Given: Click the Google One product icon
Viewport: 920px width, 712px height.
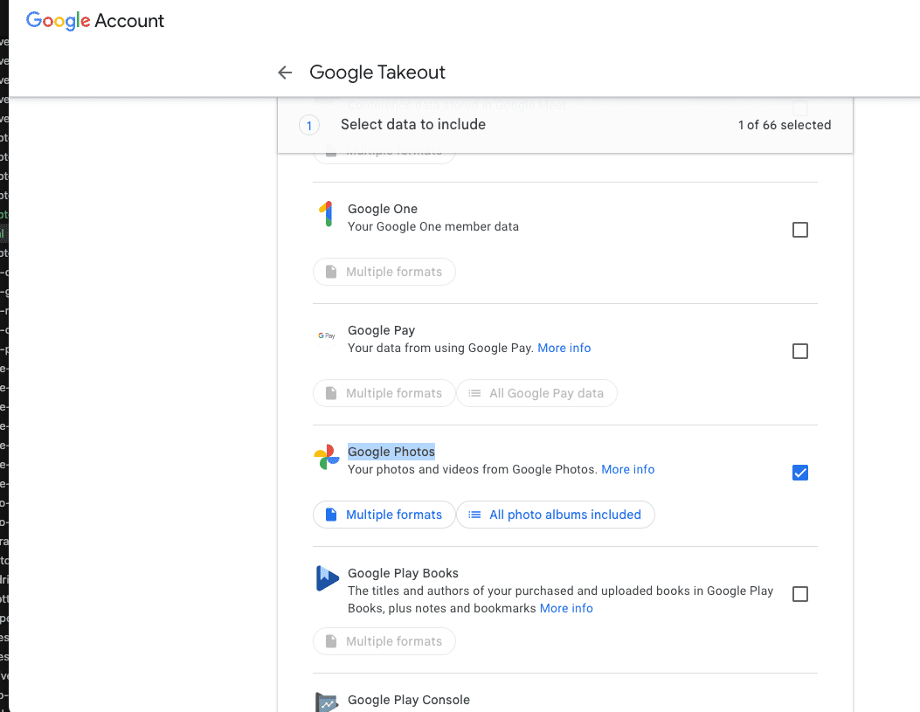Looking at the screenshot, I should click(x=327, y=215).
